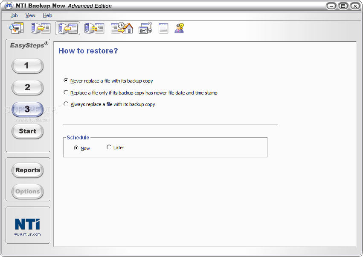The width and height of the screenshot is (363, 257).
Task: Click the NTI logo in sidebar
Action: tap(28, 224)
